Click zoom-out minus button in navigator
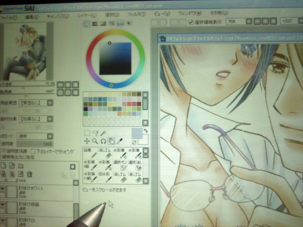 (61, 85)
